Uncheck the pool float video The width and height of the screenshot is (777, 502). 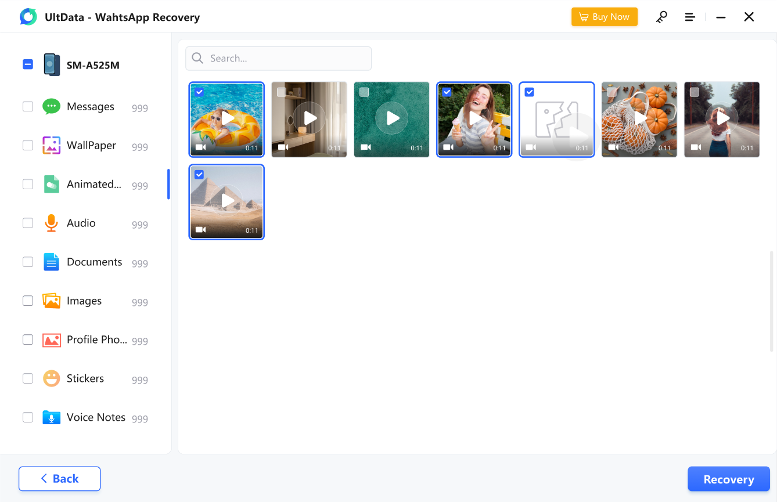[199, 92]
